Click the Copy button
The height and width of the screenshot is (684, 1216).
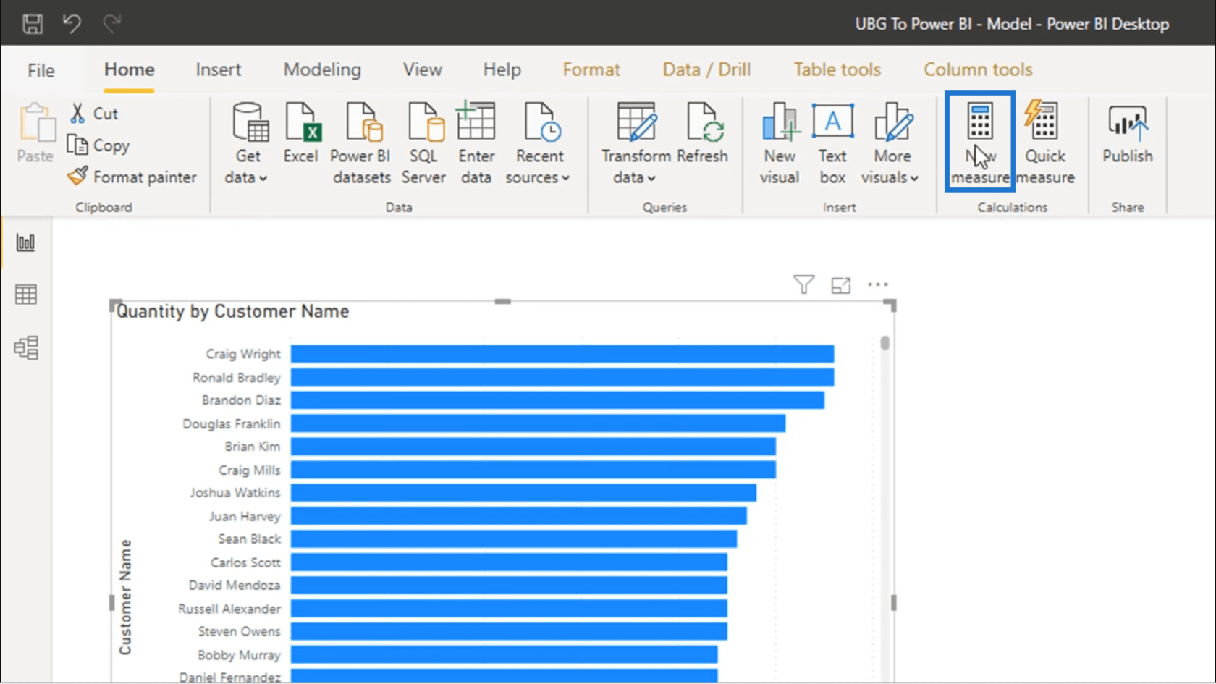[x=98, y=145]
